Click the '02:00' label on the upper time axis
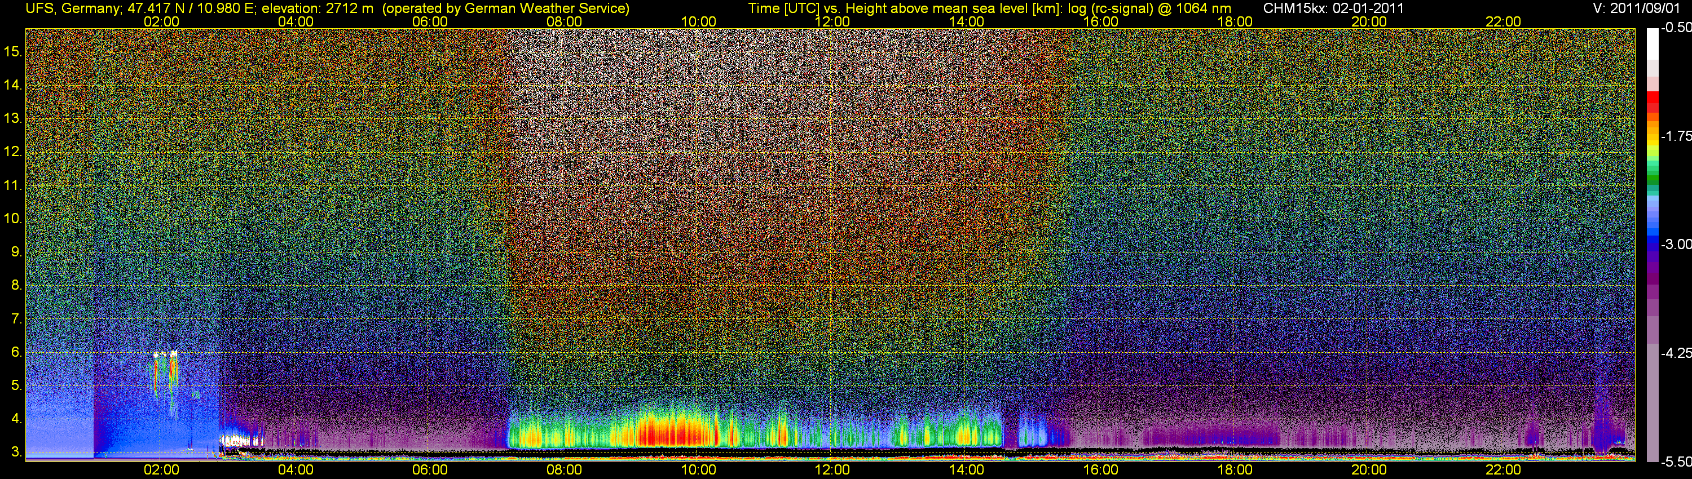The image size is (1692, 479). (x=161, y=21)
